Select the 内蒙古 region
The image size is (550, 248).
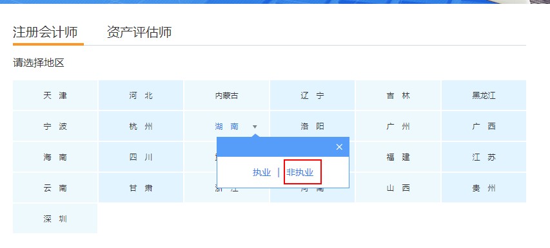[x=226, y=95]
